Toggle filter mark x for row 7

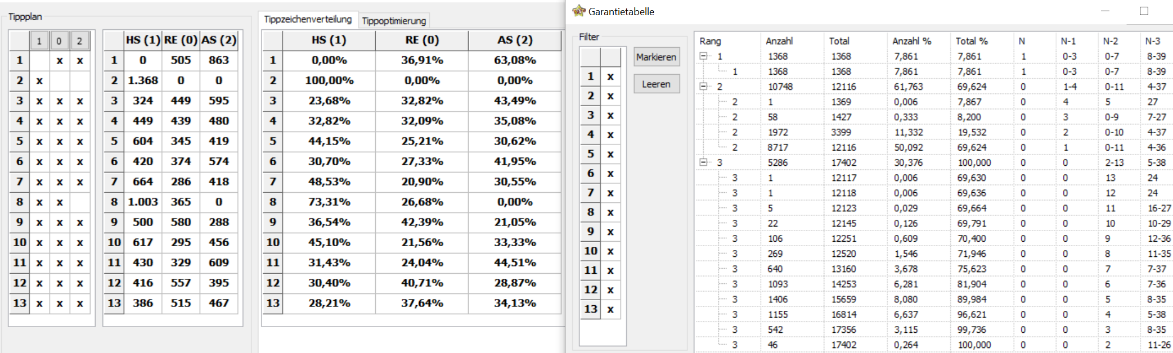610,193
